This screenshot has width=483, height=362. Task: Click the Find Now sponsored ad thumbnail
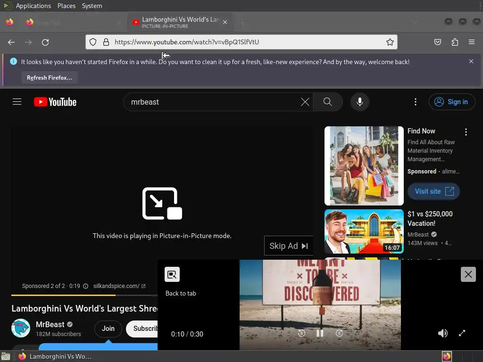[364, 165]
